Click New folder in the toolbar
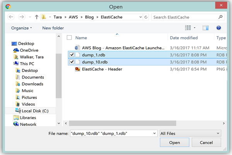This screenshot has width=232, height=155. [53, 28]
